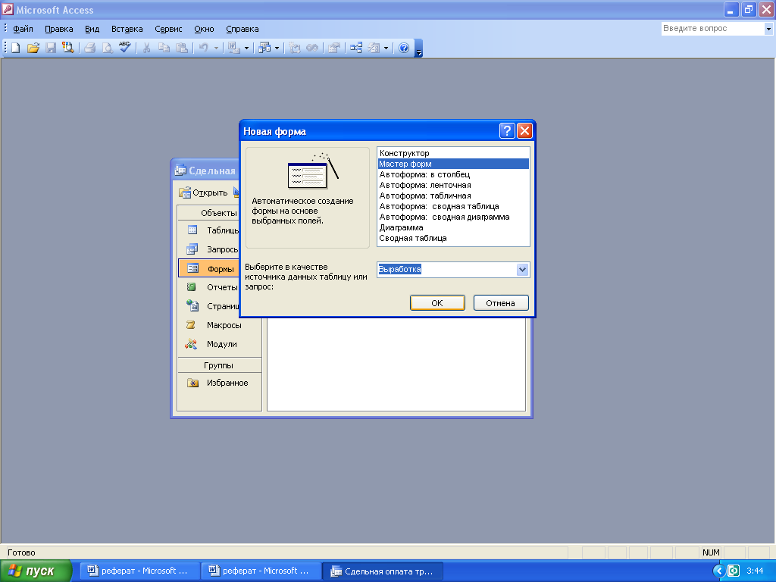Open the Вид menu
Viewport: 776px width, 582px height.
point(92,29)
